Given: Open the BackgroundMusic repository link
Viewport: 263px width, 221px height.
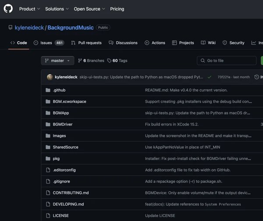Looking at the screenshot, I should (71, 28).
